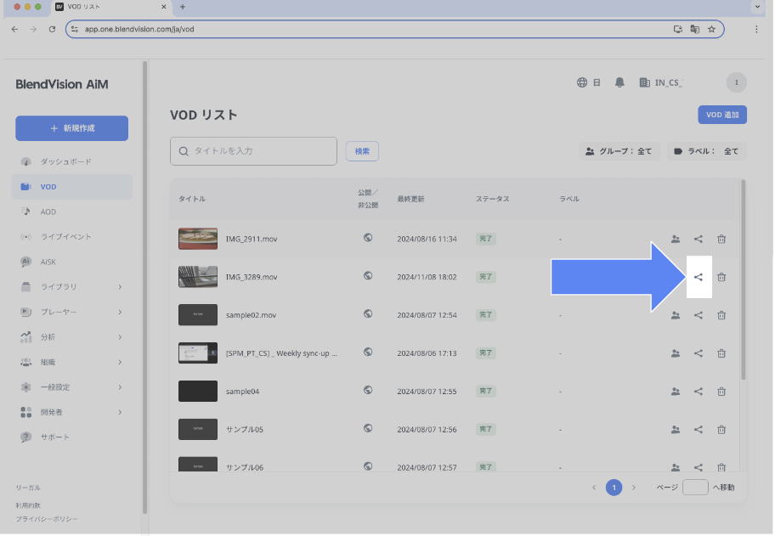The height and width of the screenshot is (536, 775).
Task: Focus タイトルを入力 search field
Action: pos(253,151)
